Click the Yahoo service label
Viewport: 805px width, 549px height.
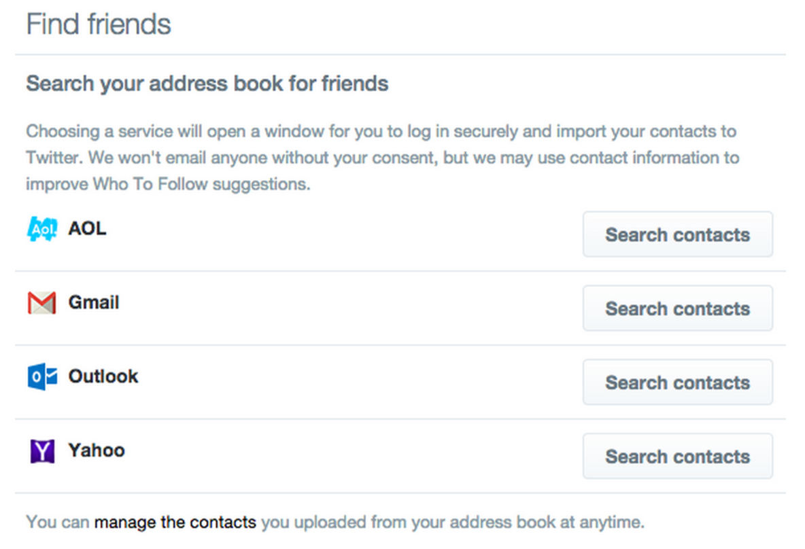(97, 450)
